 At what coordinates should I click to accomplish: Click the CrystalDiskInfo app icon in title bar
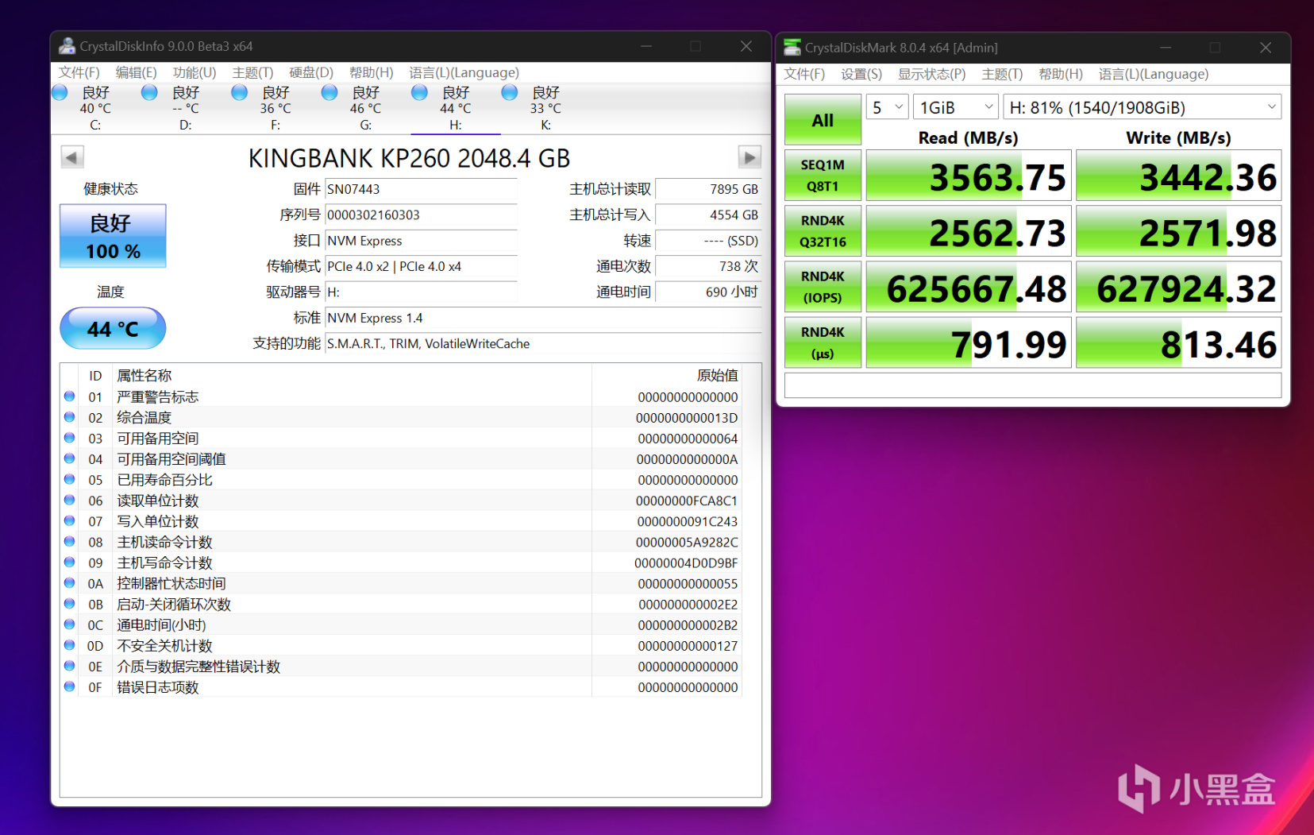pos(67,46)
